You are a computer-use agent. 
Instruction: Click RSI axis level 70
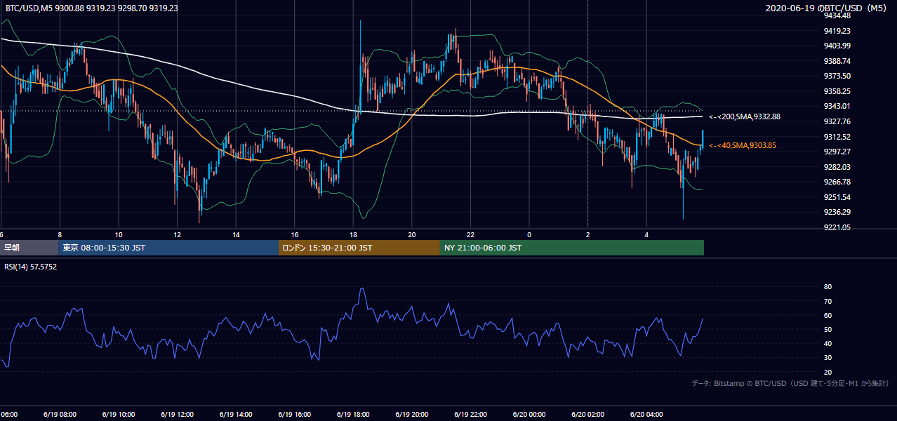point(828,301)
